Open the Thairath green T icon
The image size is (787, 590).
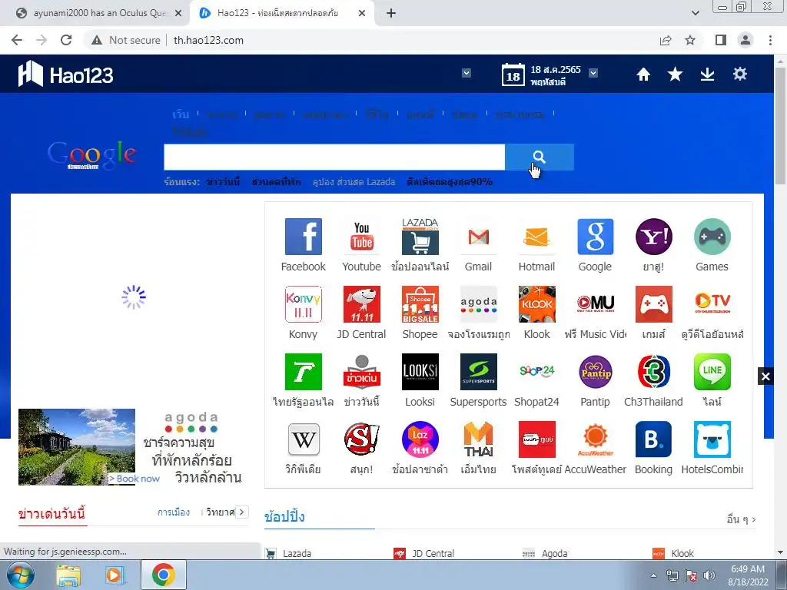(303, 372)
